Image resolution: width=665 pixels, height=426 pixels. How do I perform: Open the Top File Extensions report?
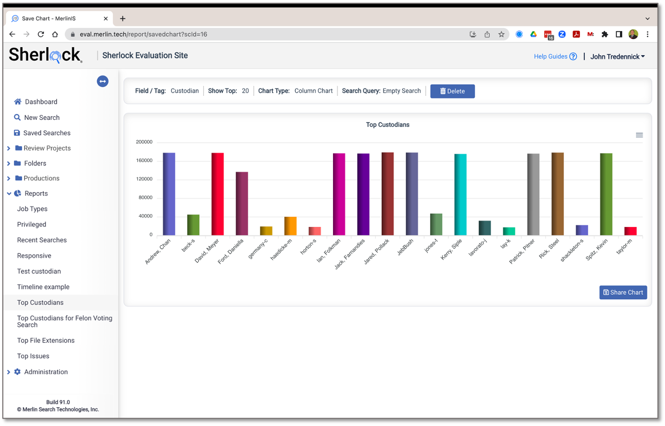click(45, 340)
